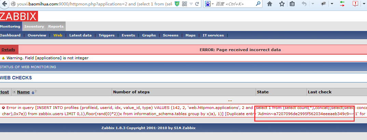Open the Events page
Image resolution: width=367 pixels, height=140 pixels.
128,35
